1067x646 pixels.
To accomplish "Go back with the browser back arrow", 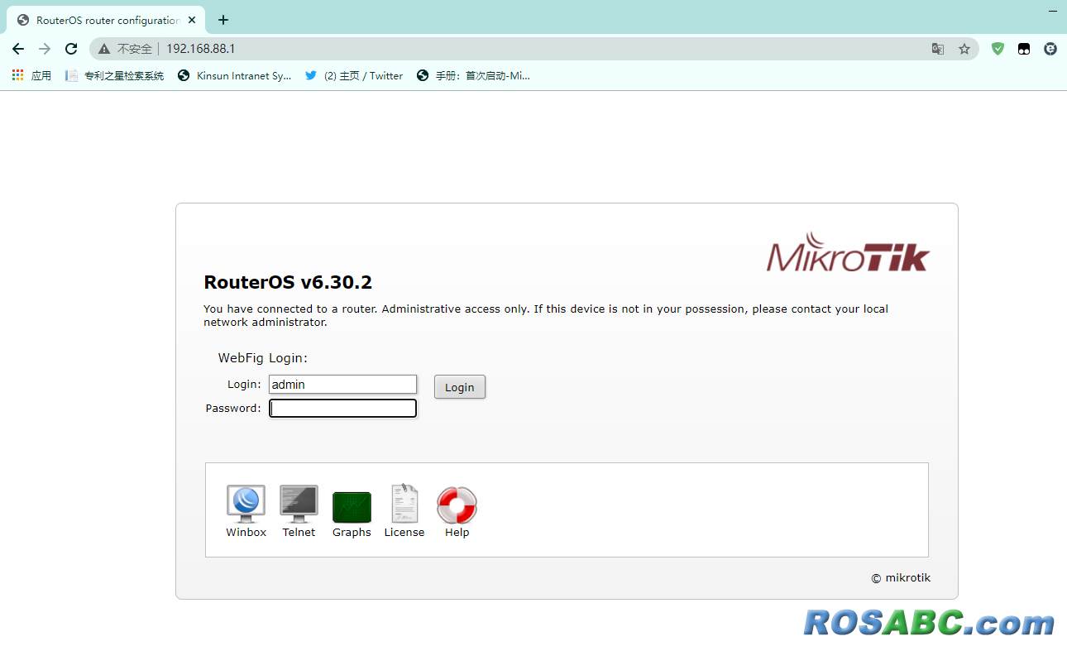I will [18, 49].
